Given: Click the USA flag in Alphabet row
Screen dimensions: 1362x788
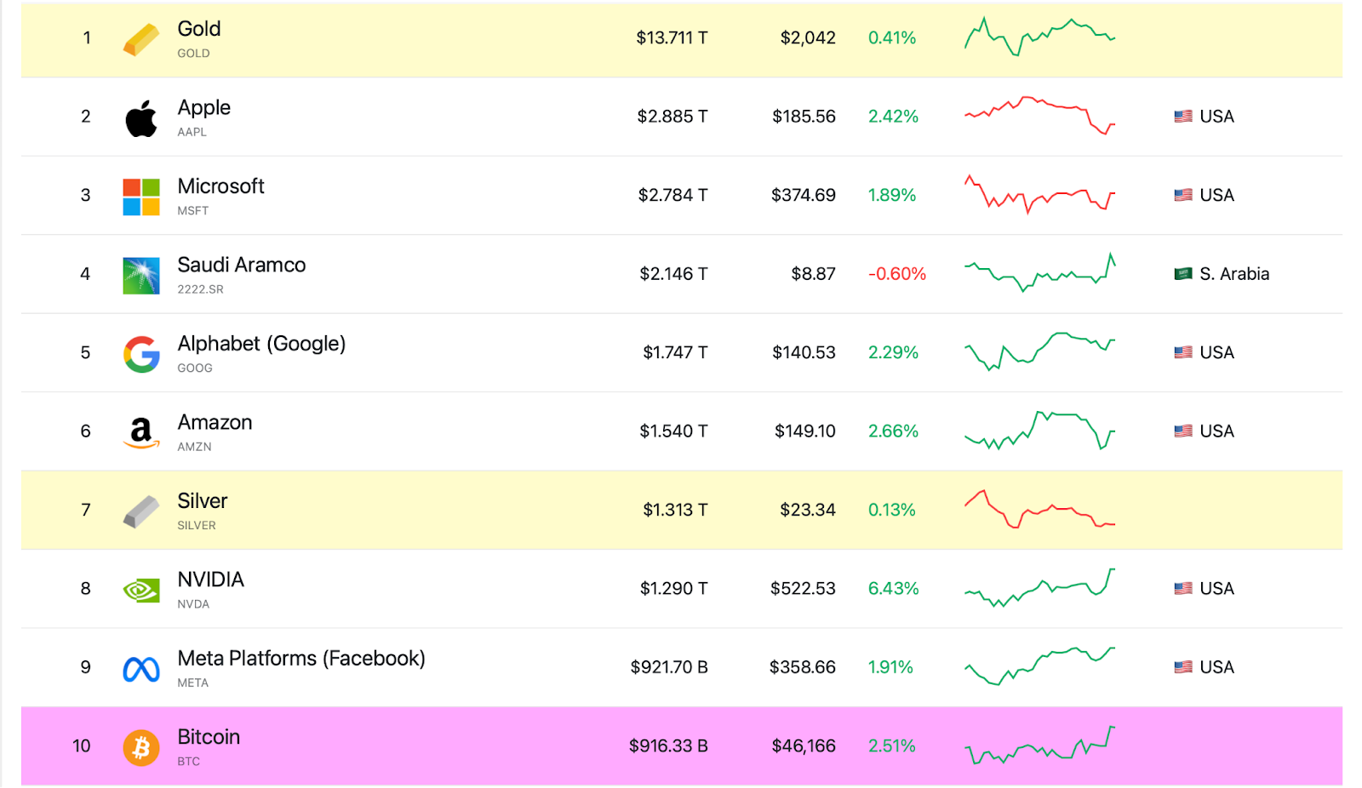Looking at the screenshot, I should point(1183,352).
